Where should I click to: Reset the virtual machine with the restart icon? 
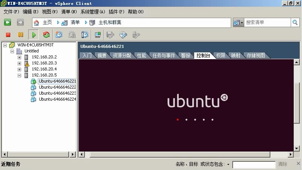(46, 35)
